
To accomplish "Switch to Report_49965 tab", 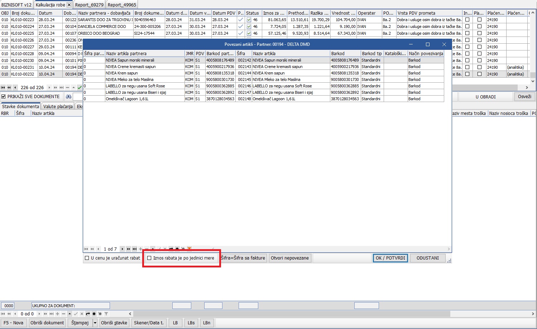I will [x=122, y=5].
